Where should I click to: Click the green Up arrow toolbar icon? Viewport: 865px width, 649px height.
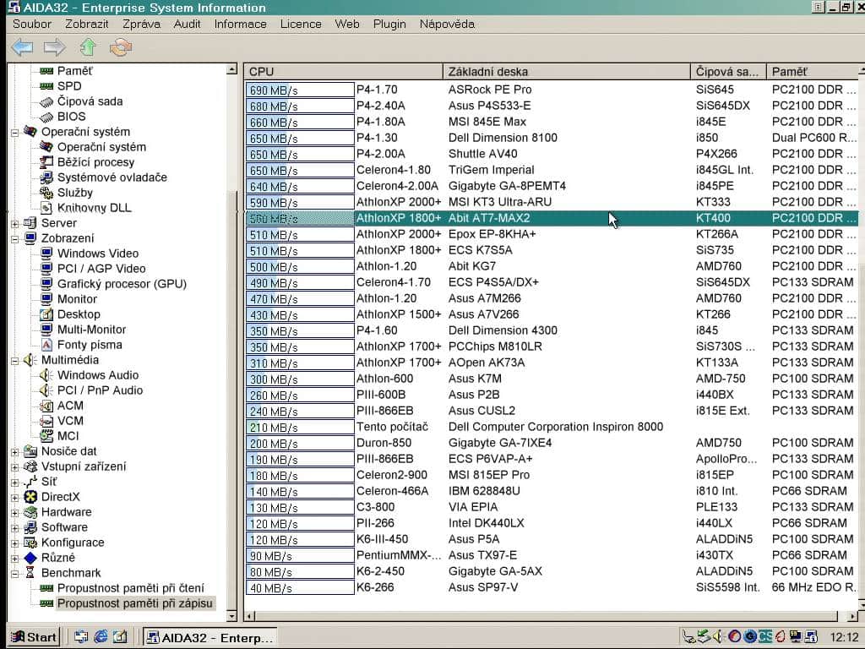(88, 47)
